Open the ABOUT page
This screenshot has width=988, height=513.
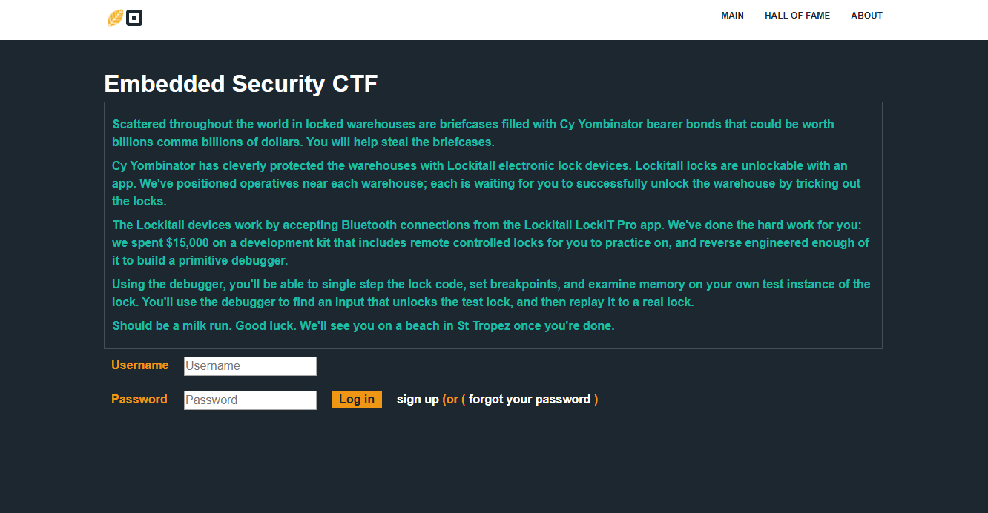pyautogui.click(x=866, y=16)
